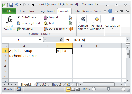The width and height of the screenshot is (132, 94).
Task: Switch to the Home tab
Action: coord(22,11)
